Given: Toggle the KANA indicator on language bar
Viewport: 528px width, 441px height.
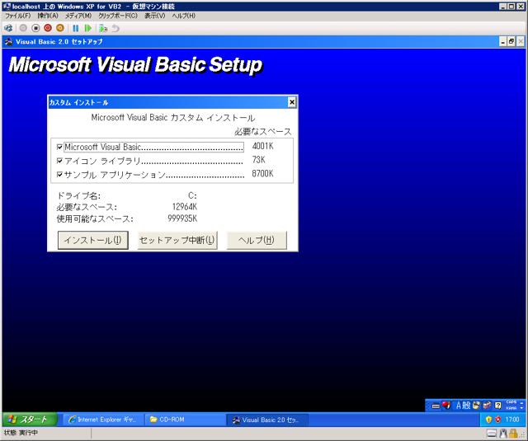Looking at the screenshot, I should click(x=511, y=408).
